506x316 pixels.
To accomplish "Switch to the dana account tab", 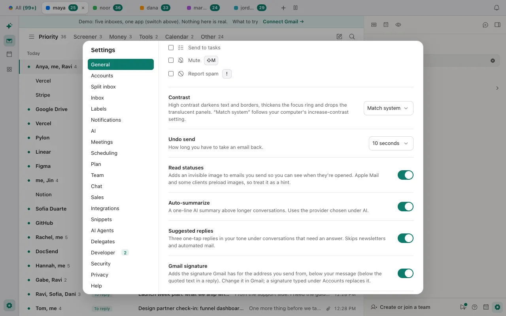I will 155,8.
